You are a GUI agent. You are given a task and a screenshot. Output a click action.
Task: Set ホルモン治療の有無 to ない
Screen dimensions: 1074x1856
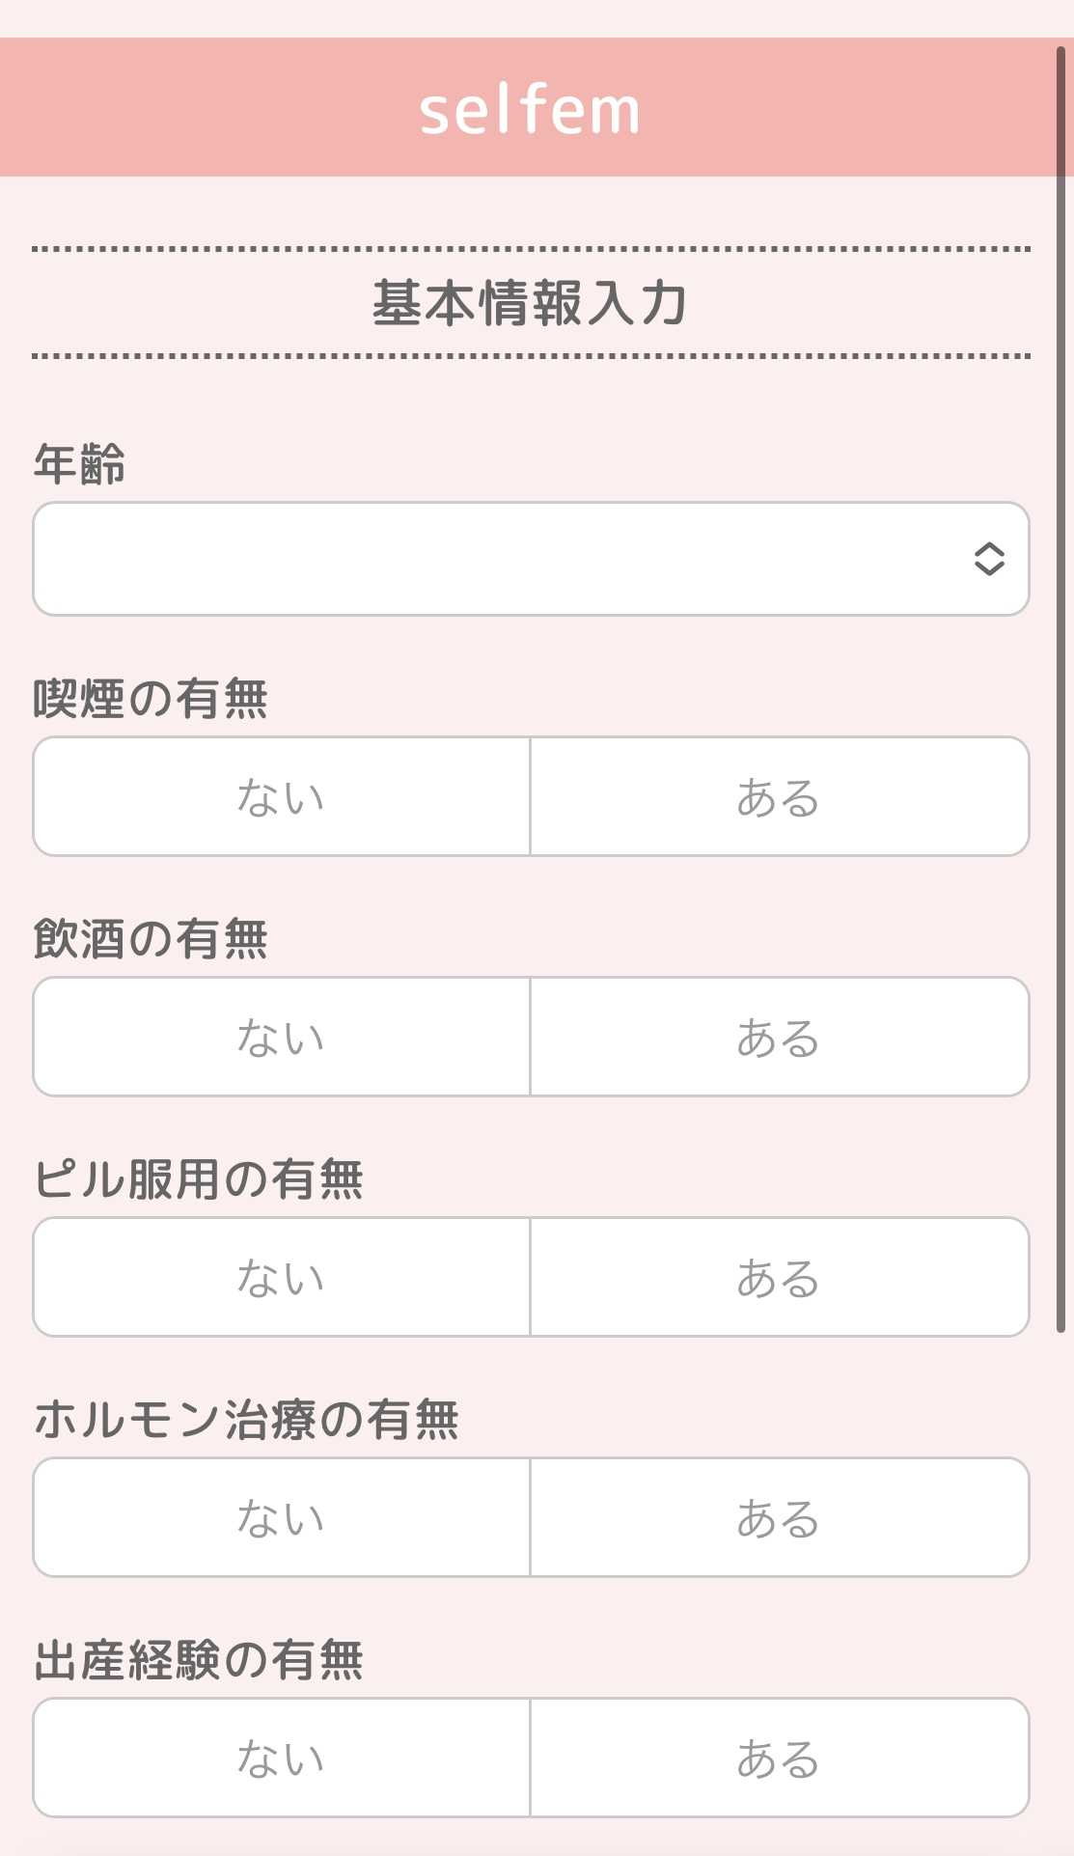282,1518
